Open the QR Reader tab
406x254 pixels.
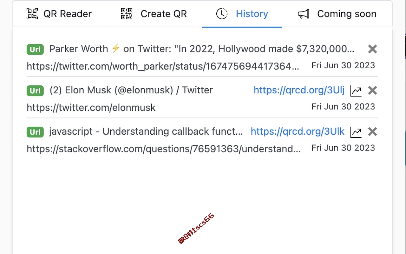point(59,14)
